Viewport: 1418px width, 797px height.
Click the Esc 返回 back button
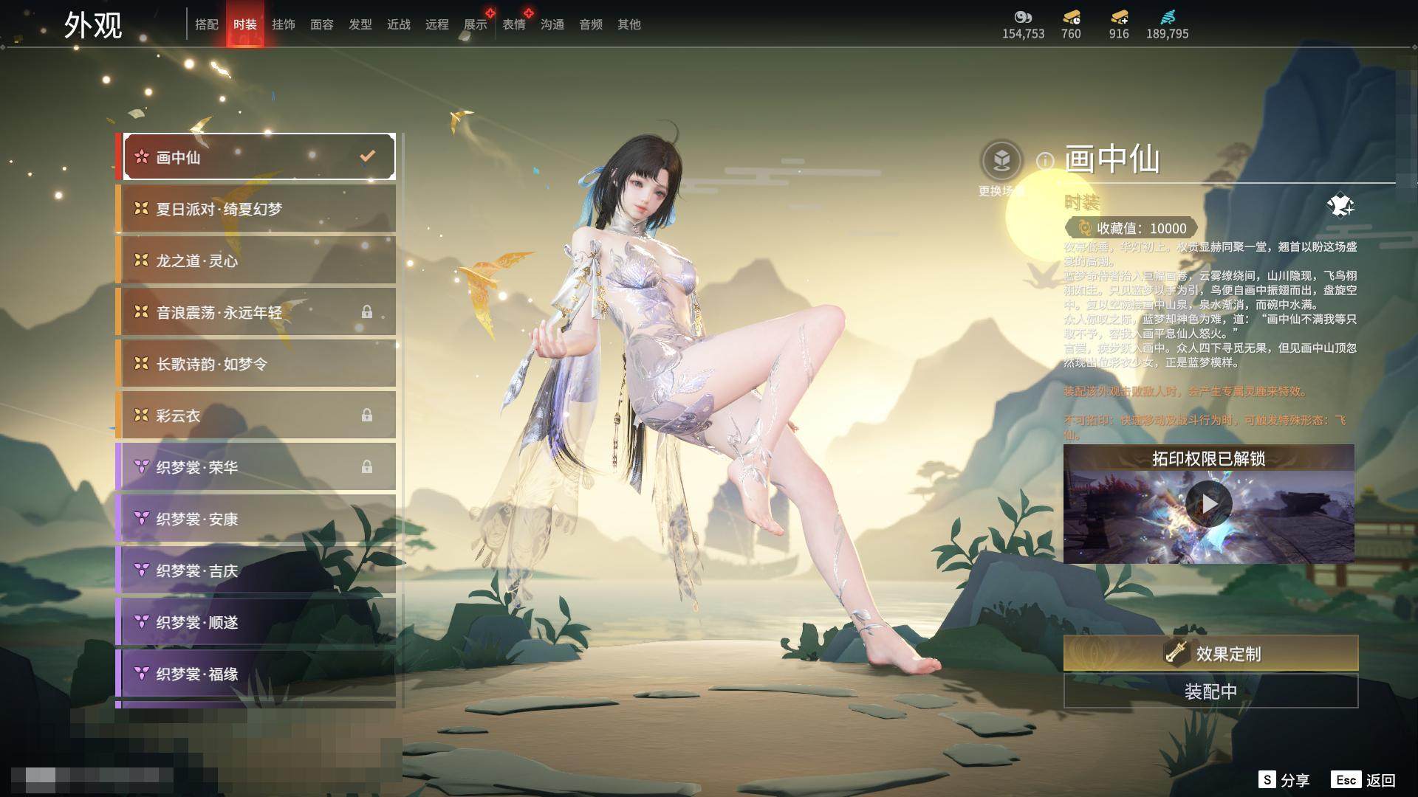pos(1363,780)
